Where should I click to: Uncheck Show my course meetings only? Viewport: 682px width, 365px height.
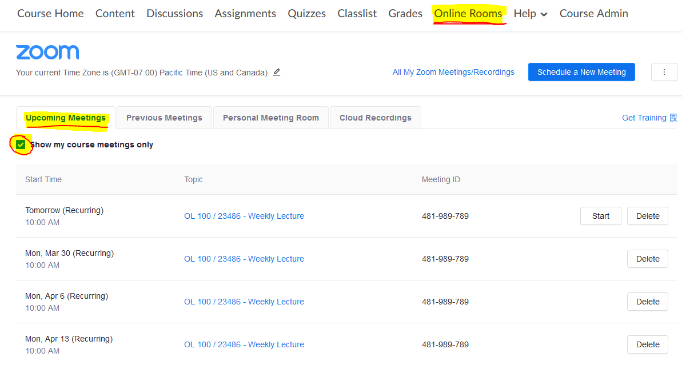(21, 145)
